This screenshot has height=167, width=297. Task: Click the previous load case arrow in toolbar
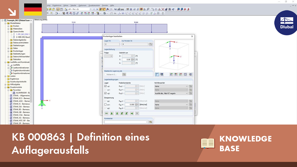click(94, 9)
